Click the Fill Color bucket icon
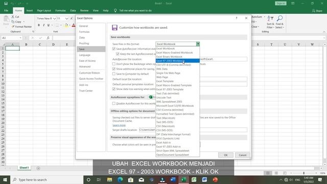The image size is (327, 184). (x=66, y=25)
